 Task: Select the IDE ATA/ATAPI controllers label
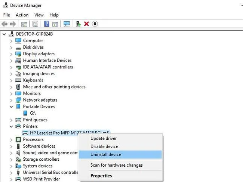[48, 67]
